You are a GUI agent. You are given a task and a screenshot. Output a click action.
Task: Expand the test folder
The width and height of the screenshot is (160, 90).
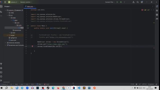(9, 33)
